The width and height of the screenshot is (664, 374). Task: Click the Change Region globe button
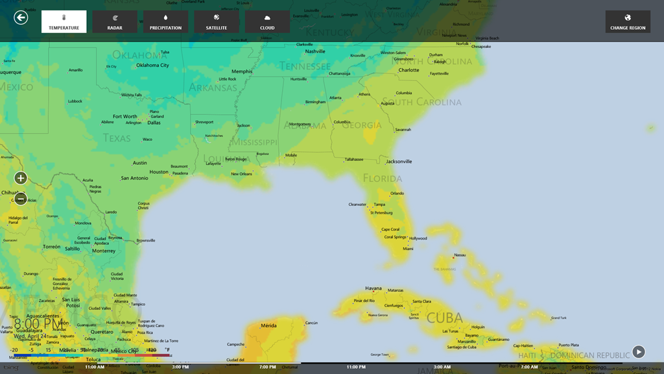[628, 21]
